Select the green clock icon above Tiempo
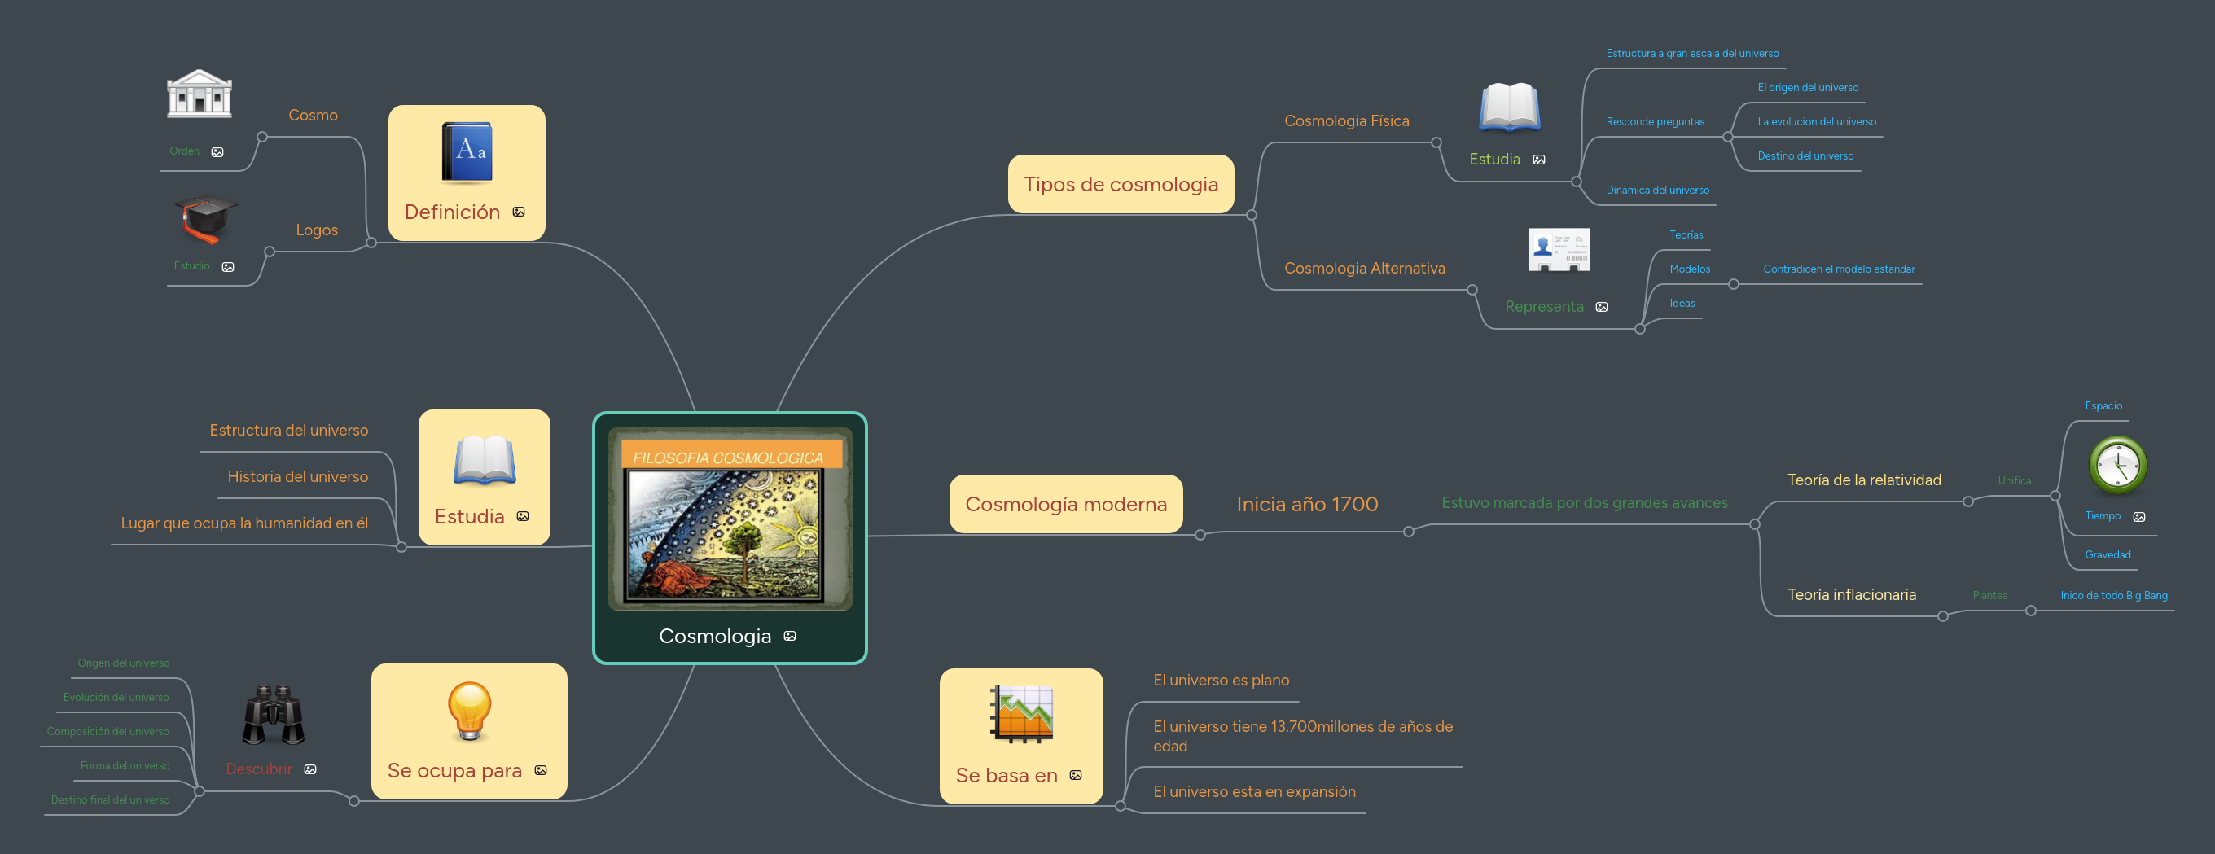 2117,466
